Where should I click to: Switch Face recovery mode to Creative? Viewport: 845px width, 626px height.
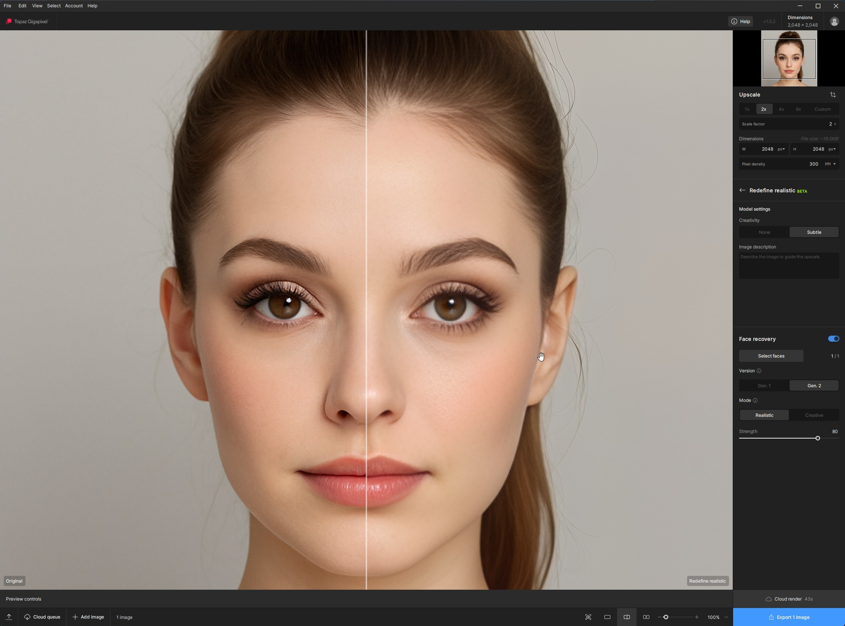[814, 415]
